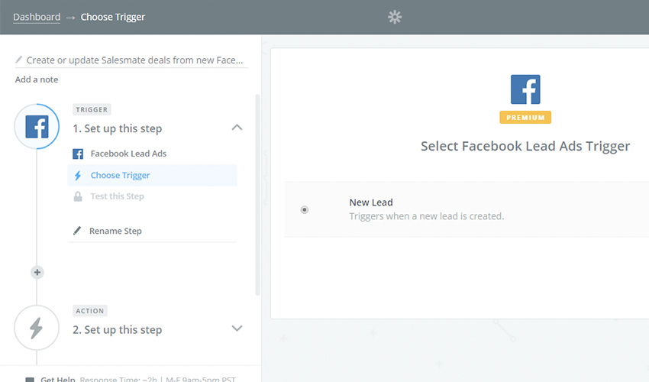Click the large Facebook logo in main panel
649x382 pixels.
525,89
